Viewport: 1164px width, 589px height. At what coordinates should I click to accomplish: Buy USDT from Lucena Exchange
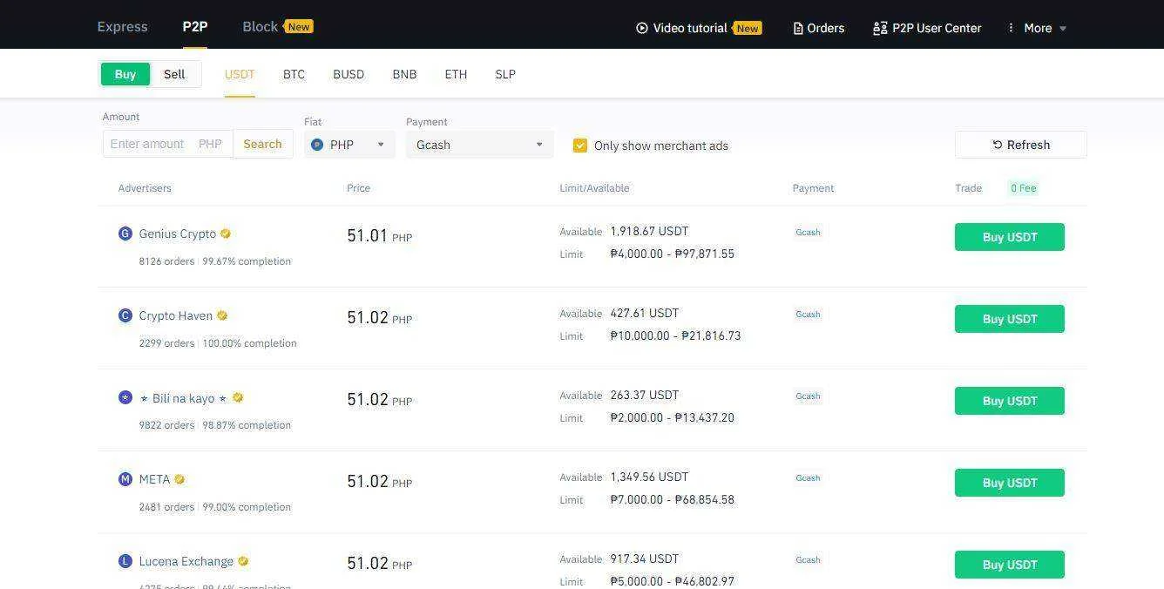click(x=1010, y=565)
